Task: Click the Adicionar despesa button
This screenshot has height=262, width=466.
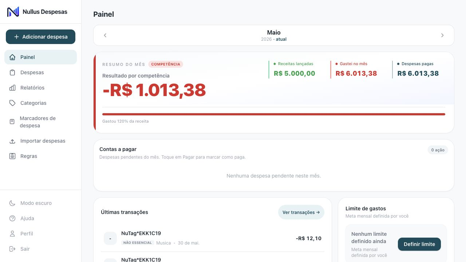Action: point(40,37)
